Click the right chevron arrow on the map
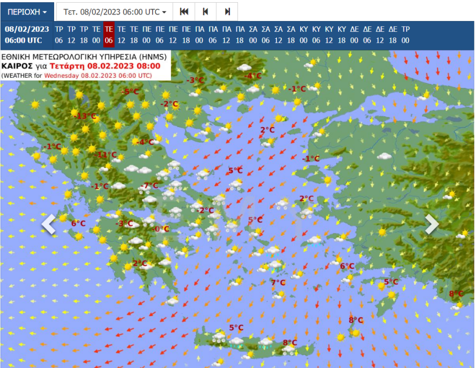The image size is (476, 368). pos(432,224)
